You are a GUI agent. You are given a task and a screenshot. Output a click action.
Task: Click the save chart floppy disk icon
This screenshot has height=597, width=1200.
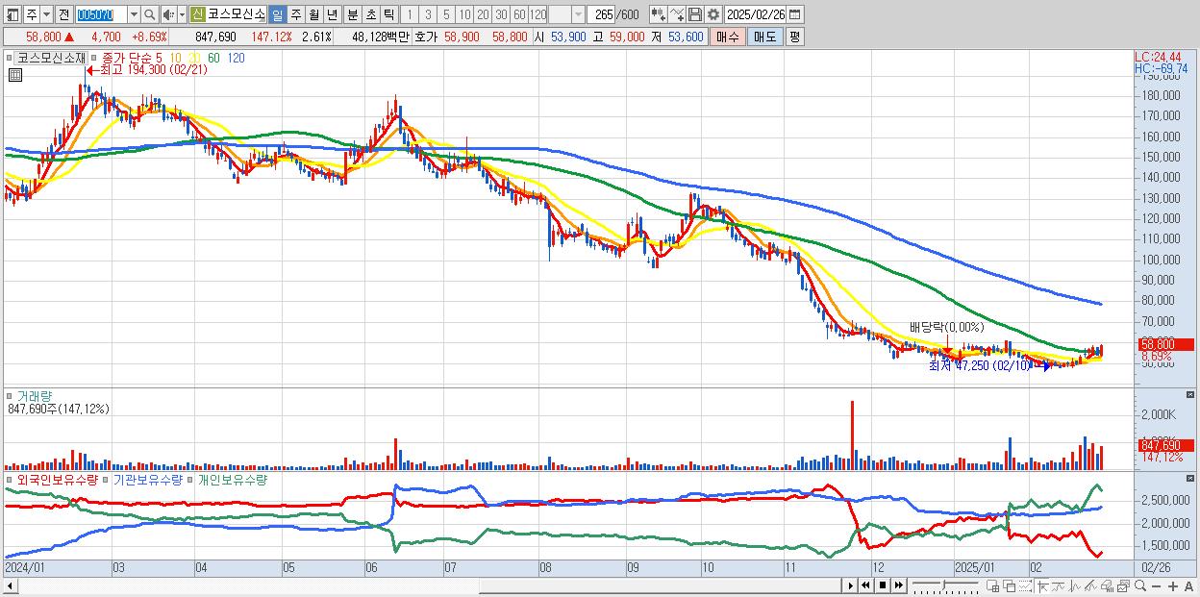pyautogui.click(x=695, y=14)
